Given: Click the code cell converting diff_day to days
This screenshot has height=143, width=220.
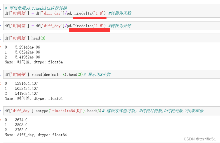Looking at the screenshot, I should [x=112, y=11].
